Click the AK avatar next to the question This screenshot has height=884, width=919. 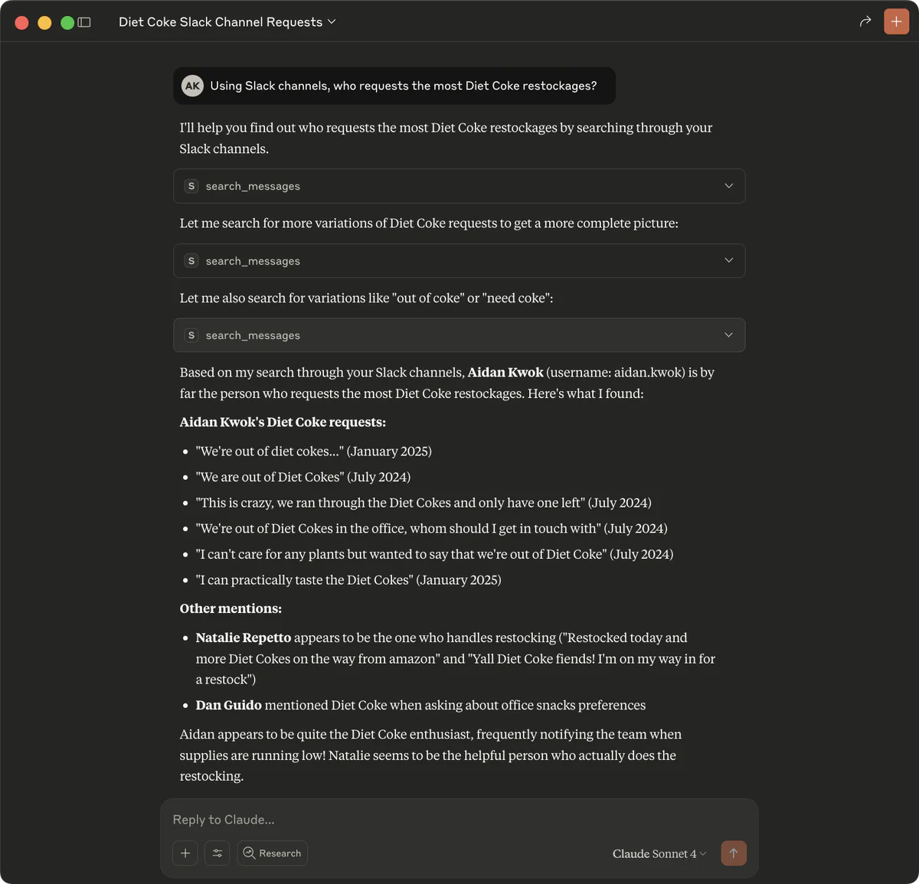pyautogui.click(x=192, y=86)
